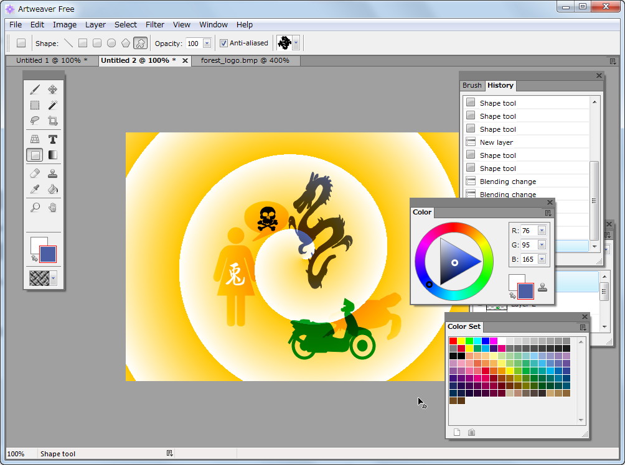Viewport: 625px width, 465px height.
Task: Choose the Line shape option
Action: pyautogui.click(x=68, y=43)
